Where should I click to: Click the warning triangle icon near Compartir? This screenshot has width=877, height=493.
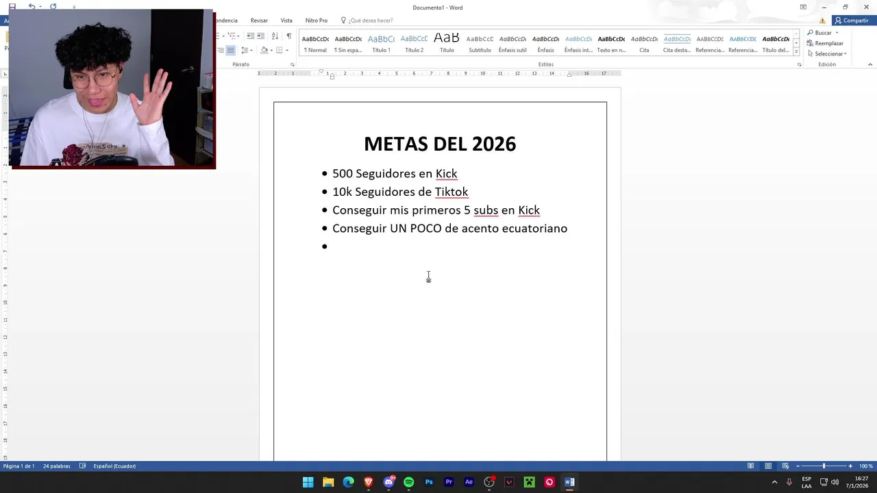pyautogui.click(x=823, y=21)
